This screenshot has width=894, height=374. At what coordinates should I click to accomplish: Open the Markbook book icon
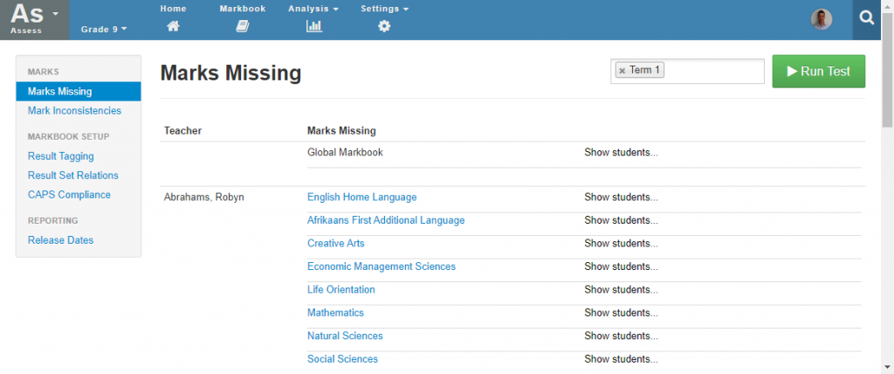coord(243,26)
